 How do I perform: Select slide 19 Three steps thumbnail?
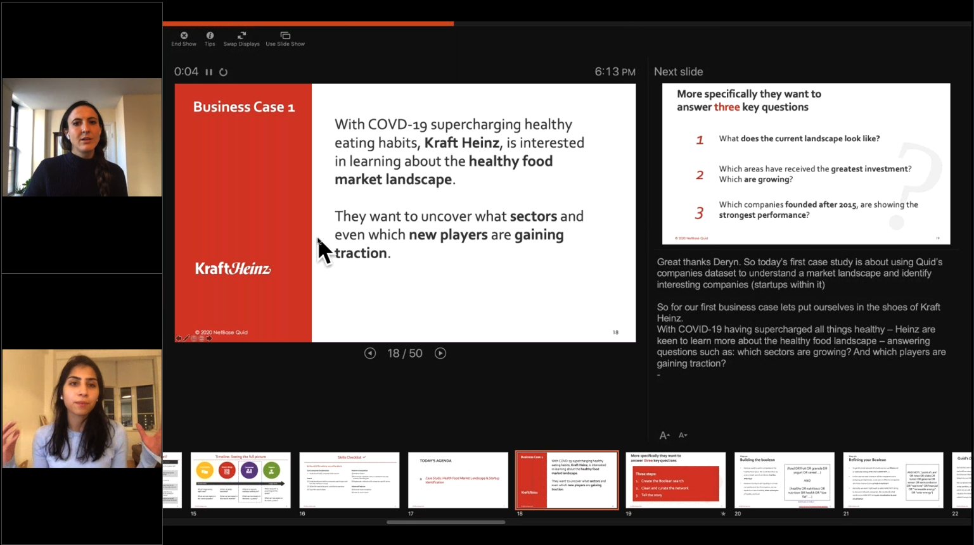click(x=676, y=480)
